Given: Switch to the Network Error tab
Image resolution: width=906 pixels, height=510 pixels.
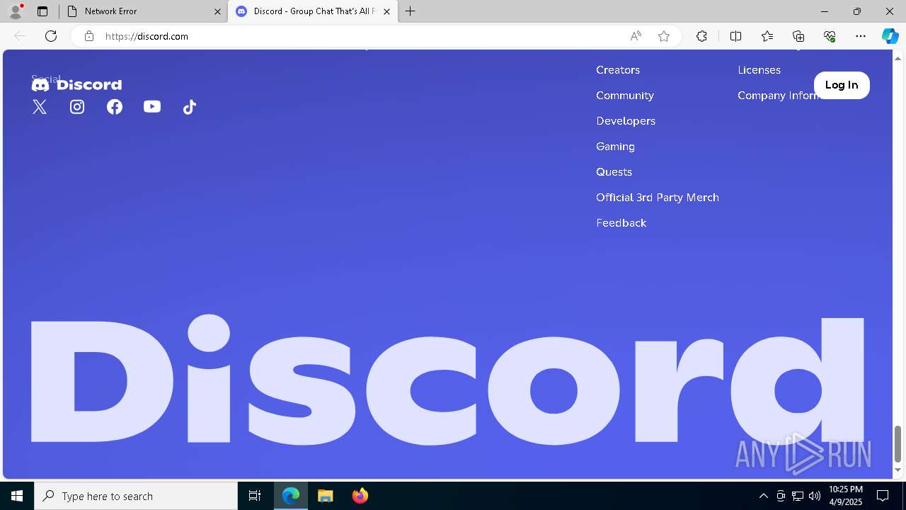Looking at the screenshot, I should pos(143,11).
